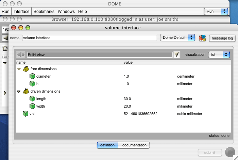Viewport: 238px width, 160px height.
Task: Click the message log button
Action: point(222,38)
